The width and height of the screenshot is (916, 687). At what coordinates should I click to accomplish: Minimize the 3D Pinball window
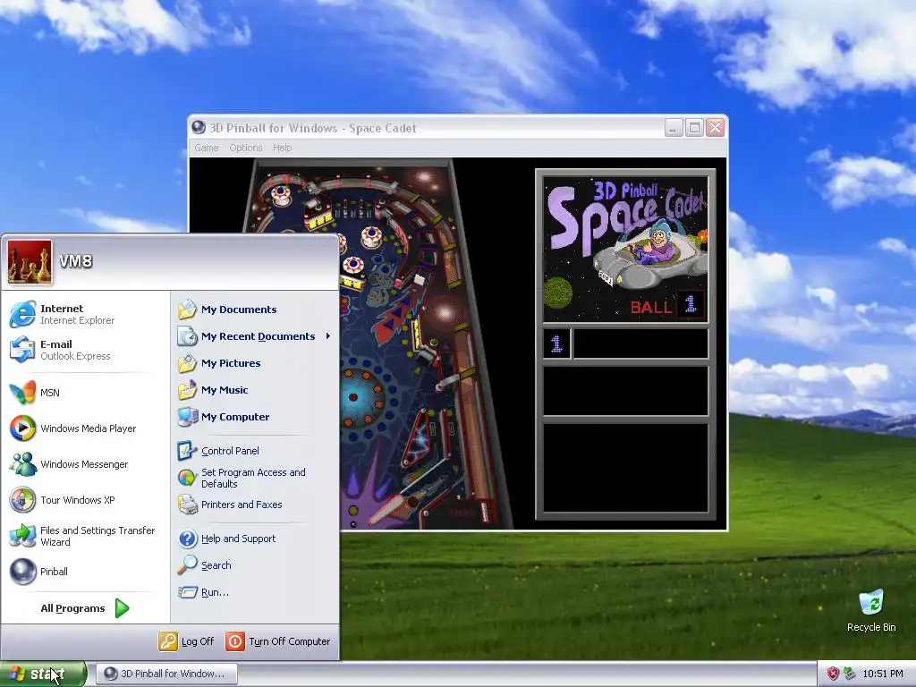(674, 127)
